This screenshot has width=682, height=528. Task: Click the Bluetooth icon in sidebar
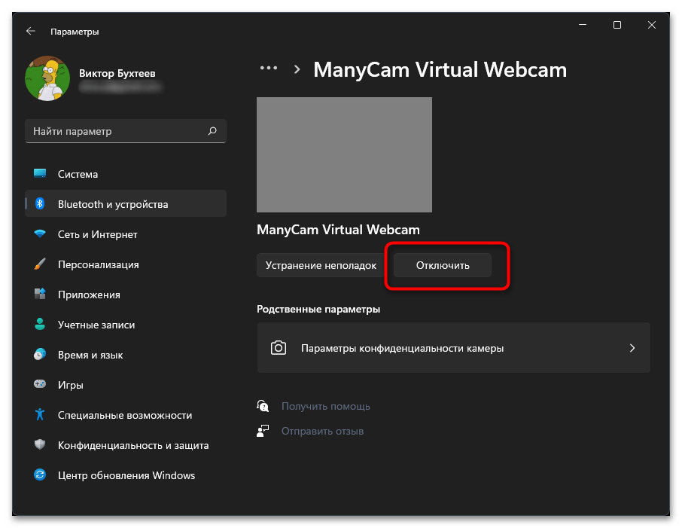point(40,204)
